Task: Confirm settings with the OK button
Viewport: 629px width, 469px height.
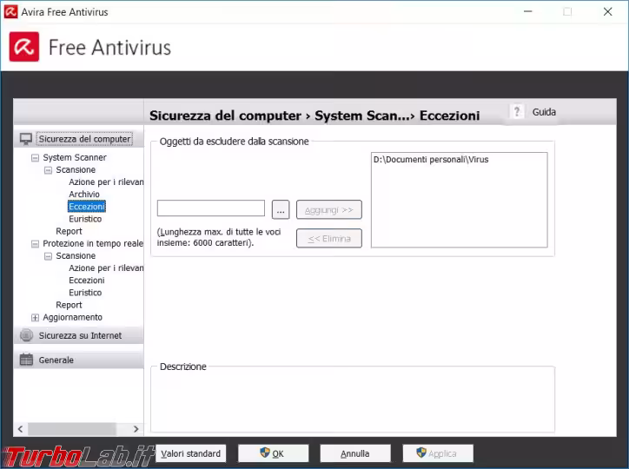Action: [272, 453]
